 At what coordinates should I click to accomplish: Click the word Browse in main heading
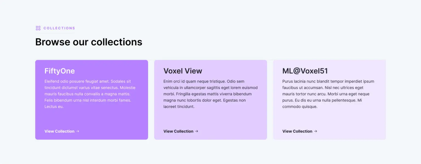click(53, 42)
